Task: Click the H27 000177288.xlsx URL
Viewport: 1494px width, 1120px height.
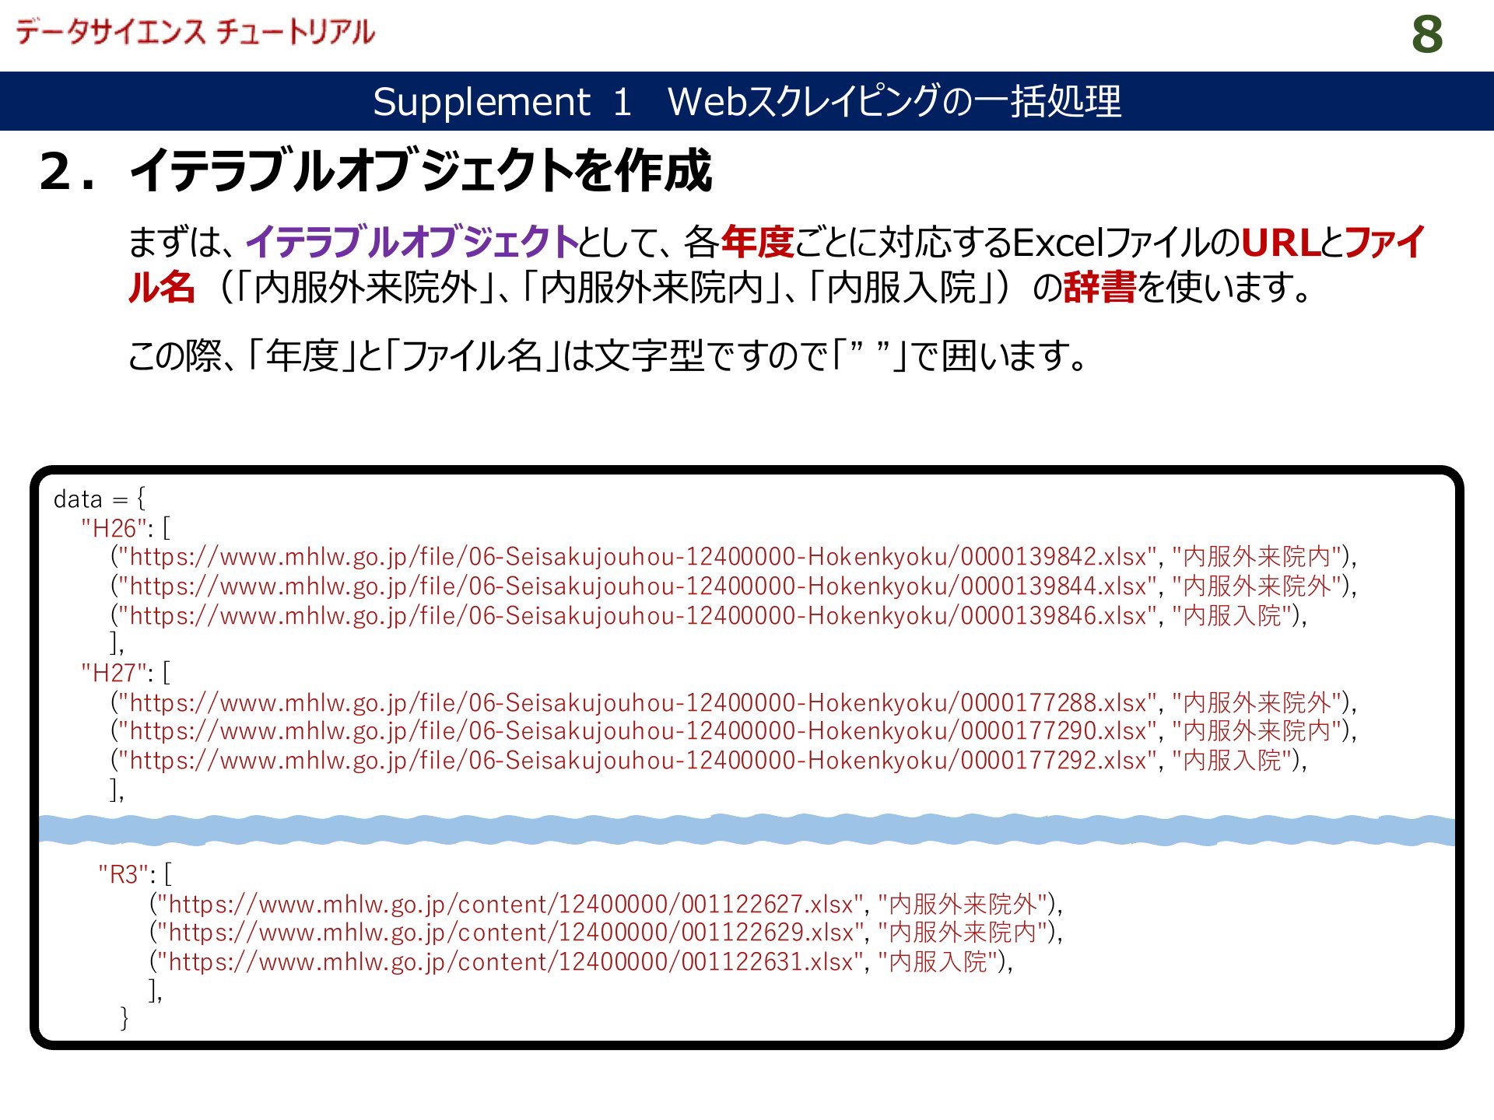Action: 637,702
